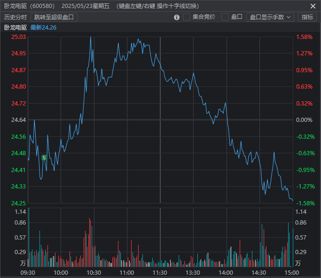Click the 11:30 time axis label
The width and height of the screenshot is (321, 278).
(160, 272)
